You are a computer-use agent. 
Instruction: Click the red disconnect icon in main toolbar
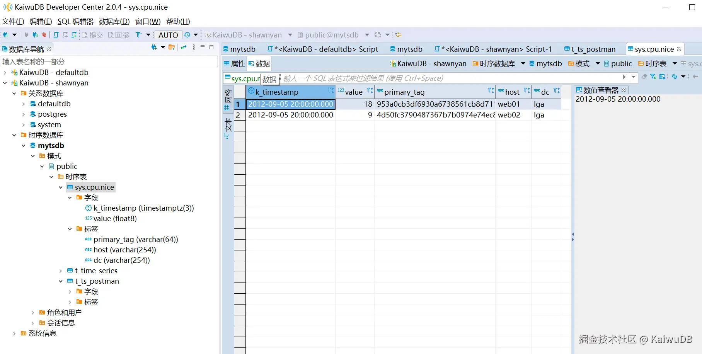[x=44, y=35]
